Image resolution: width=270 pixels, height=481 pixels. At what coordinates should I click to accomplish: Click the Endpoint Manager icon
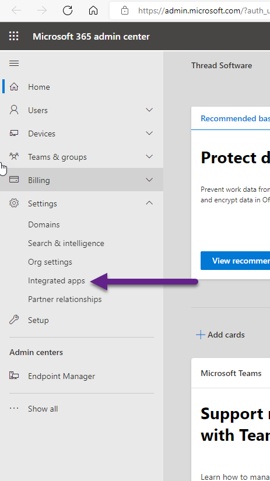pyautogui.click(x=14, y=375)
